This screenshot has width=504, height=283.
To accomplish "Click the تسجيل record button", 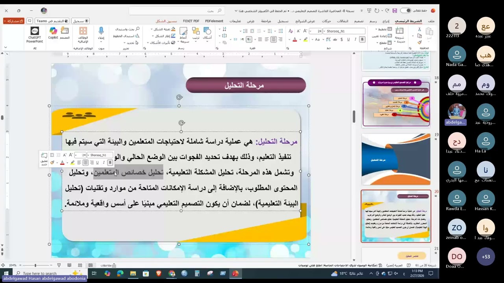I will (80, 21).
